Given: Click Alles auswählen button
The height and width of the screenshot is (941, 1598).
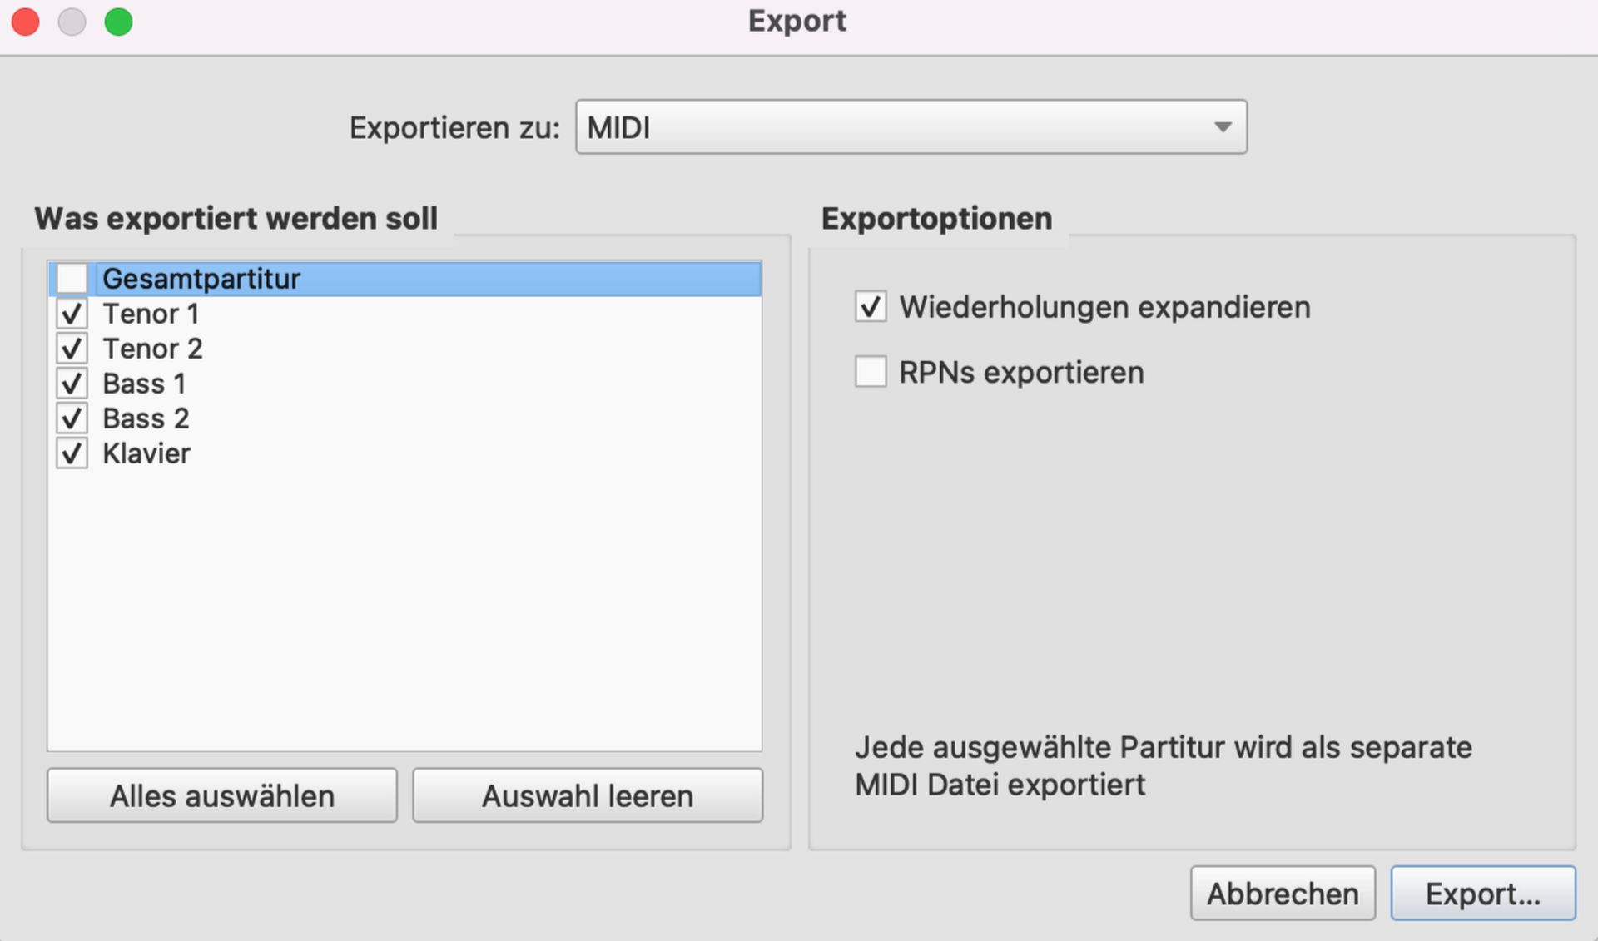Looking at the screenshot, I should pos(222,796).
